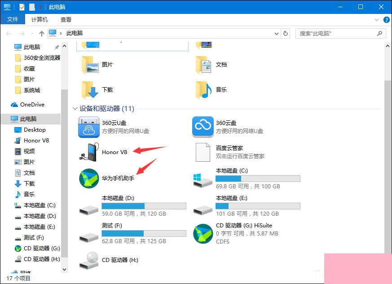Expand the ribbon with chevron

click(x=377, y=20)
